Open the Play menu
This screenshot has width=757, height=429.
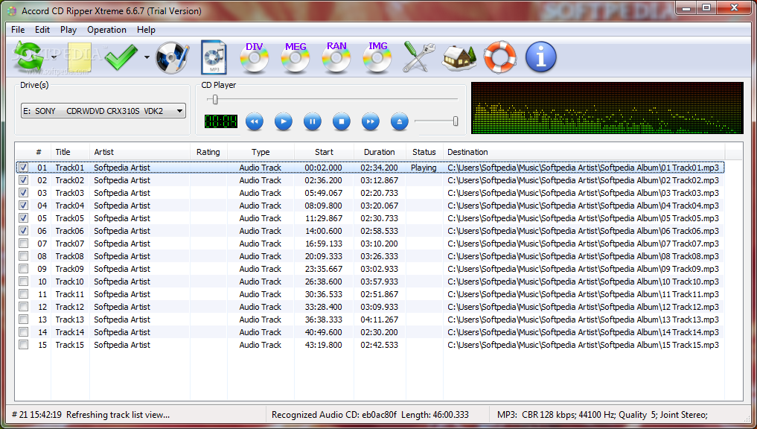[68, 30]
